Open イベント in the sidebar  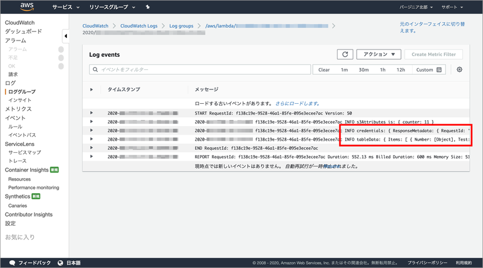coord(15,118)
